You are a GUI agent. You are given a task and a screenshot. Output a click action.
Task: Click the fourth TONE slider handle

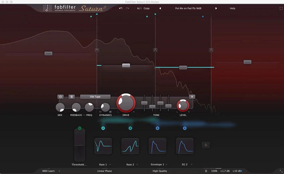(168, 106)
